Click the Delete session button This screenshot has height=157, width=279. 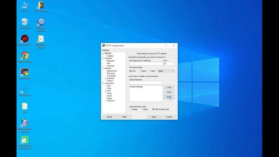coord(169,97)
